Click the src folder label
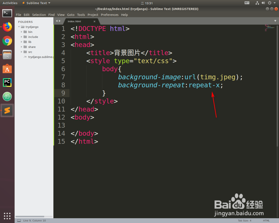This screenshot has width=279, height=223. 30,52
